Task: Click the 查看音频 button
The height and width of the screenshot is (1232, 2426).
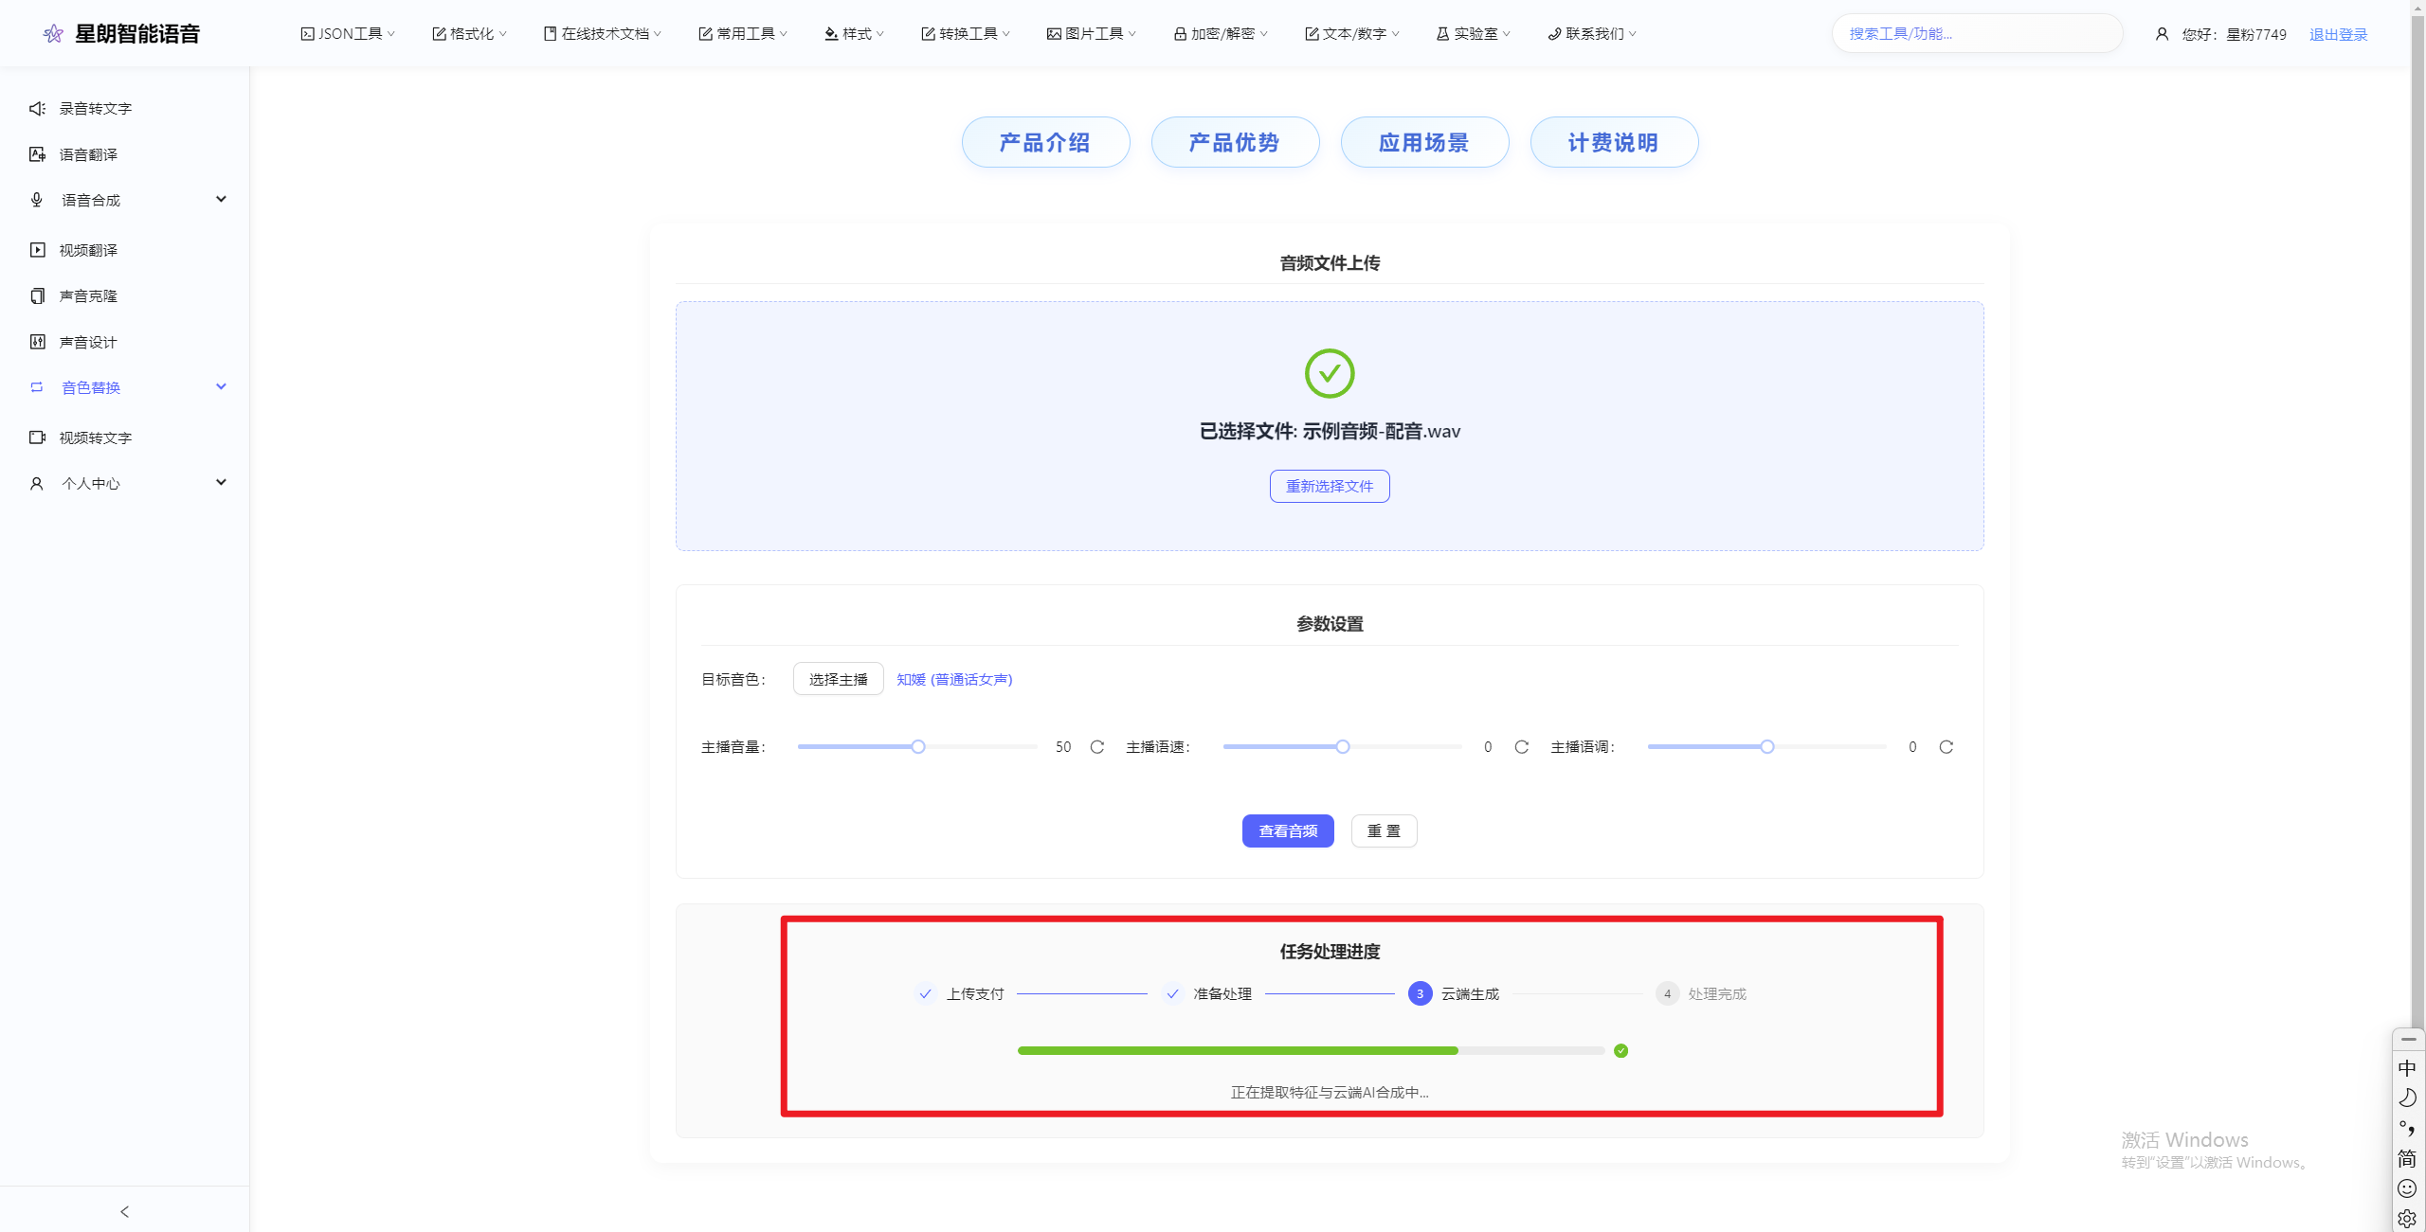Action: [1288, 830]
